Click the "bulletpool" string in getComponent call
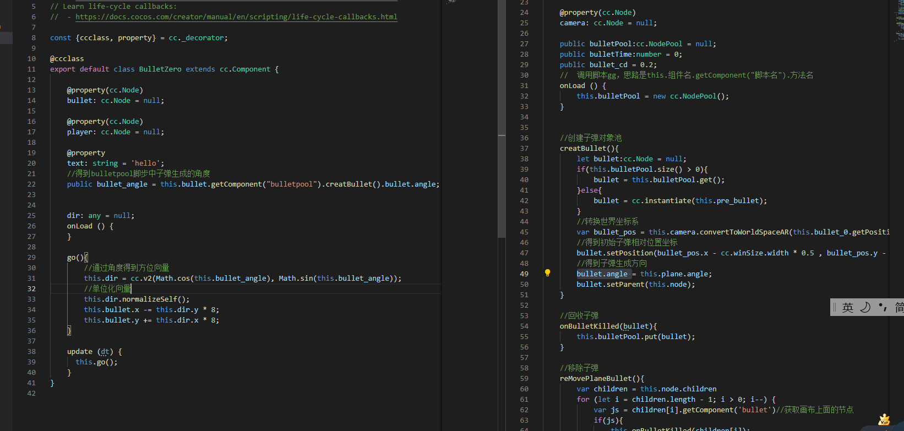 (291, 184)
